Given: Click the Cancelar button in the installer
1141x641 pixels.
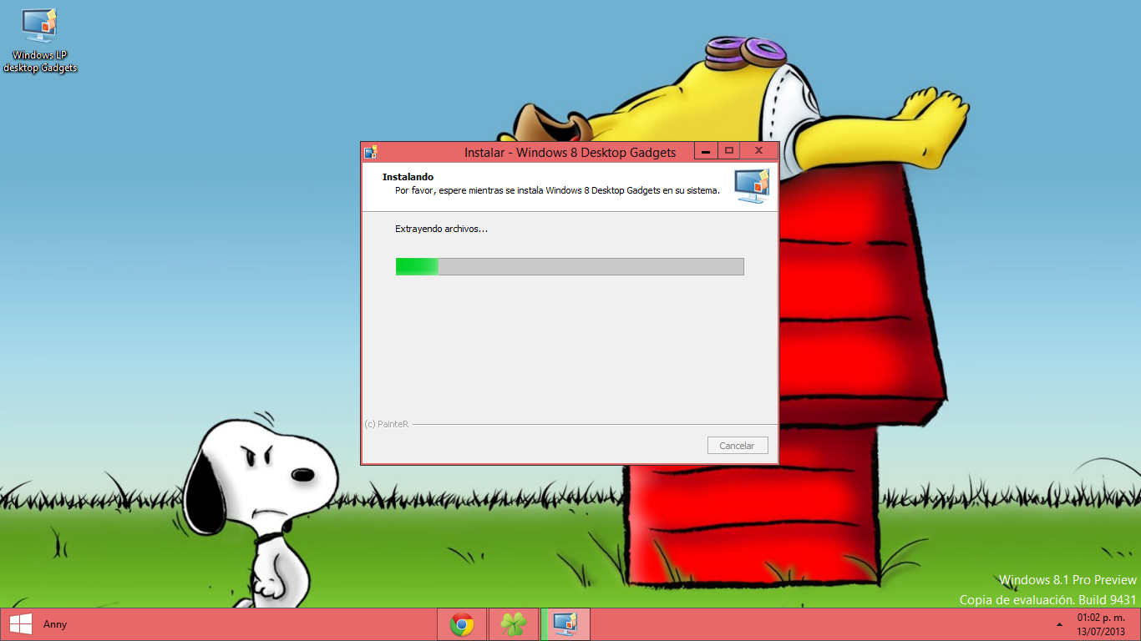Looking at the screenshot, I should point(737,446).
